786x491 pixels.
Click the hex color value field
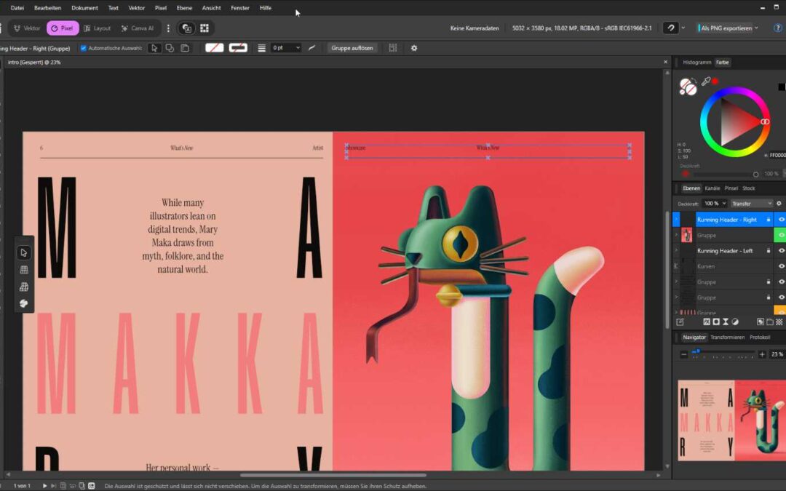pyautogui.click(x=777, y=156)
